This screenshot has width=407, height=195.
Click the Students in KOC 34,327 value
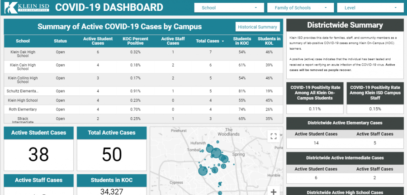point(112,191)
